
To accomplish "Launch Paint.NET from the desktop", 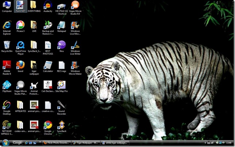I will 20,7.
